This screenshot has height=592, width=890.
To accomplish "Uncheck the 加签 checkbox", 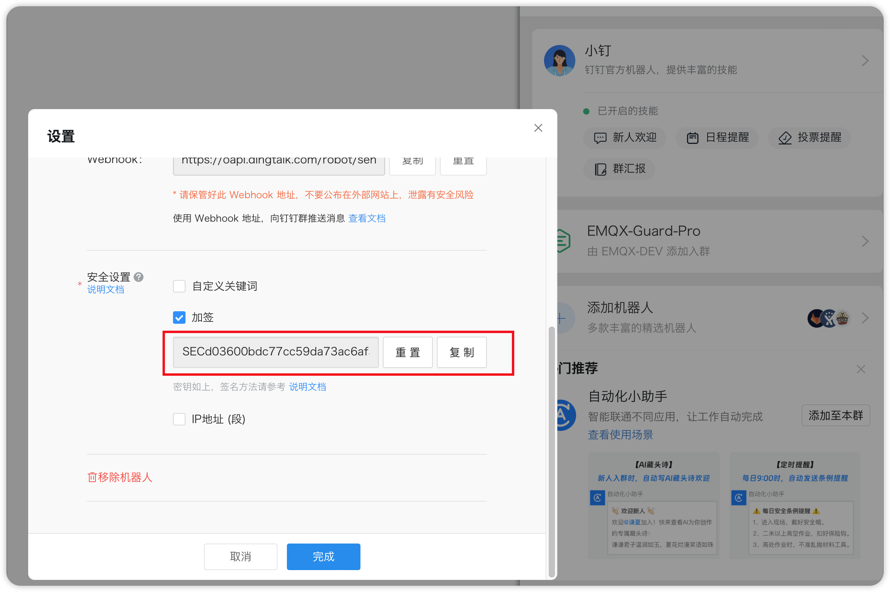I will click(179, 318).
